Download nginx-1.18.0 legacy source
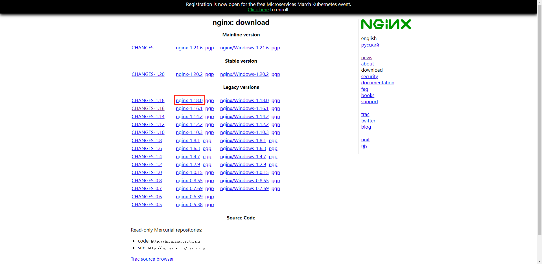 click(189, 100)
